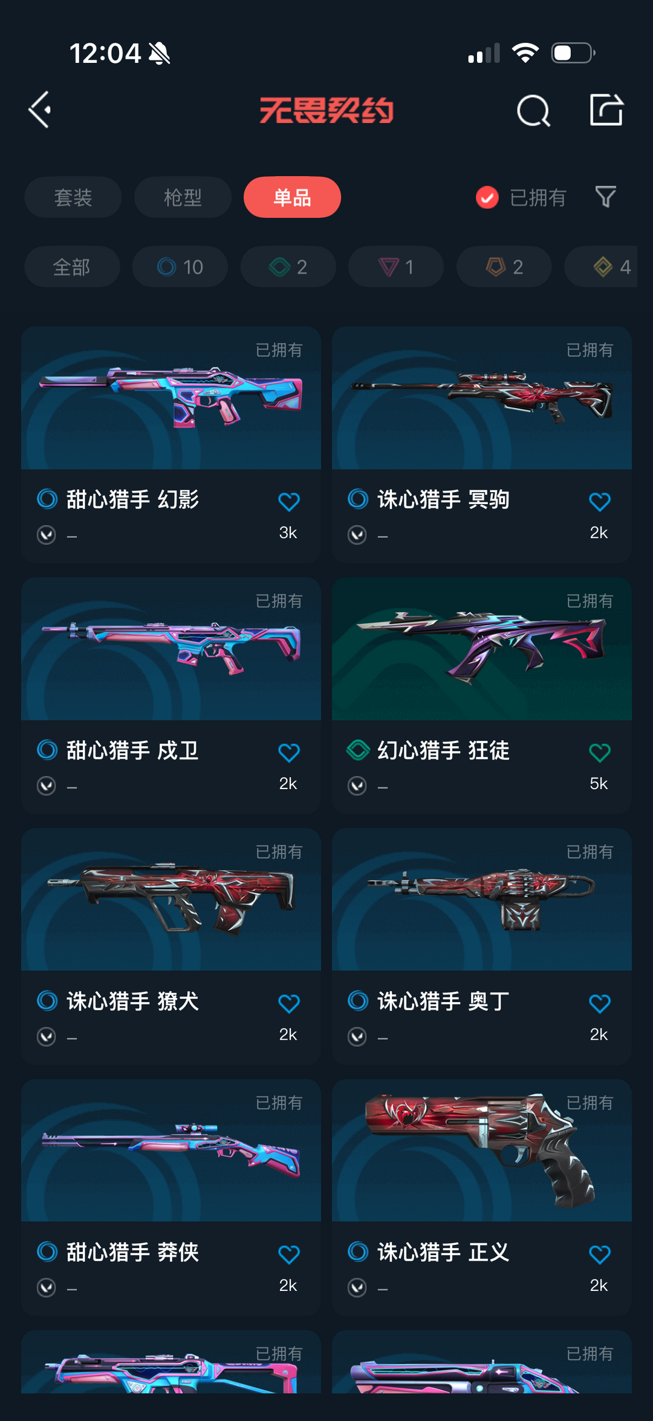The height and width of the screenshot is (1421, 653).
Task: Favorite 幻心猎手 狂徒 green heart icon
Action: tap(600, 752)
